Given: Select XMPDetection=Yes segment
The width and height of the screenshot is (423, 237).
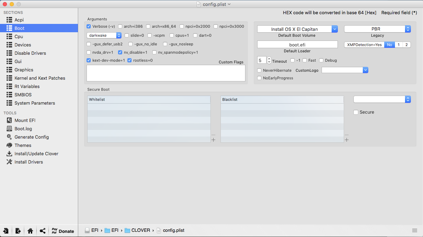Looking at the screenshot, I should coord(364,45).
